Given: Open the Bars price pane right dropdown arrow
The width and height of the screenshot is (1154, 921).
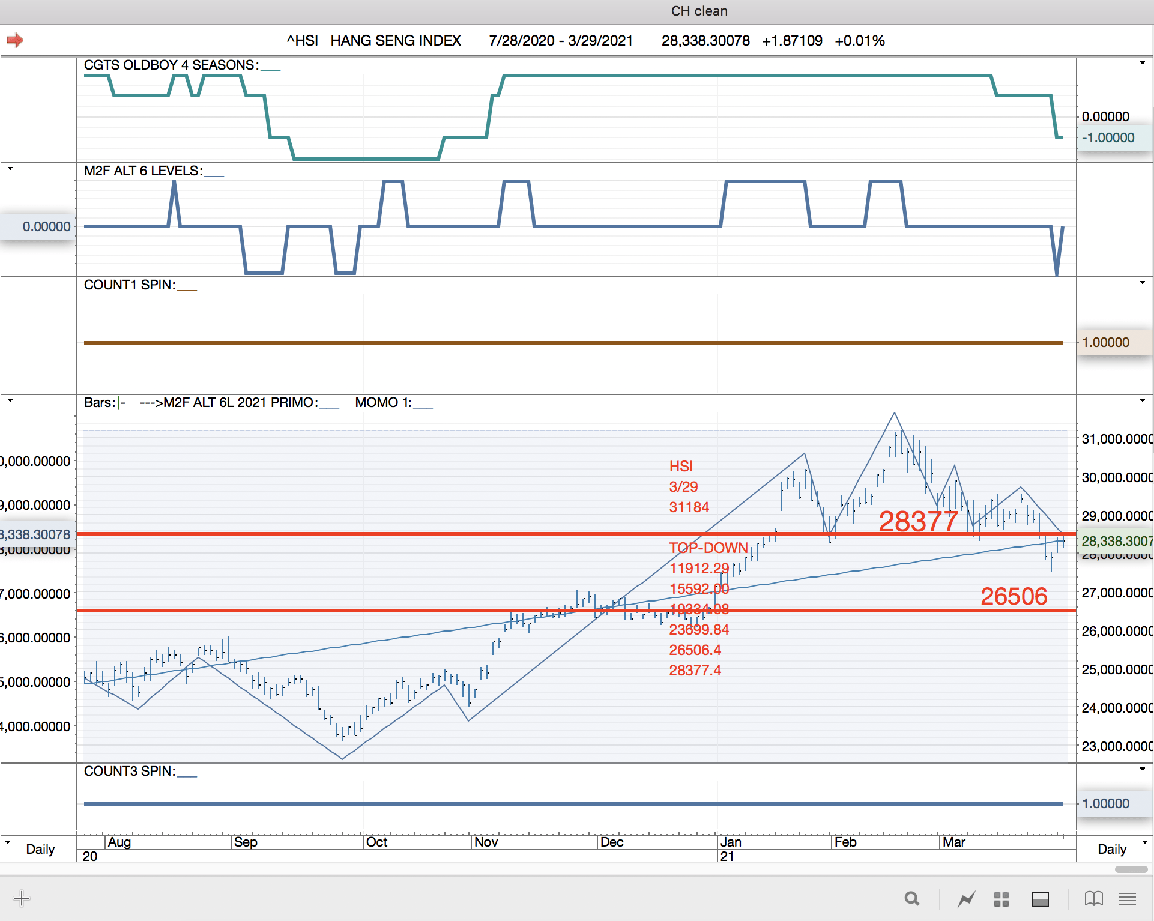Looking at the screenshot, I should pyautogui.click(x=1143, y=400).
